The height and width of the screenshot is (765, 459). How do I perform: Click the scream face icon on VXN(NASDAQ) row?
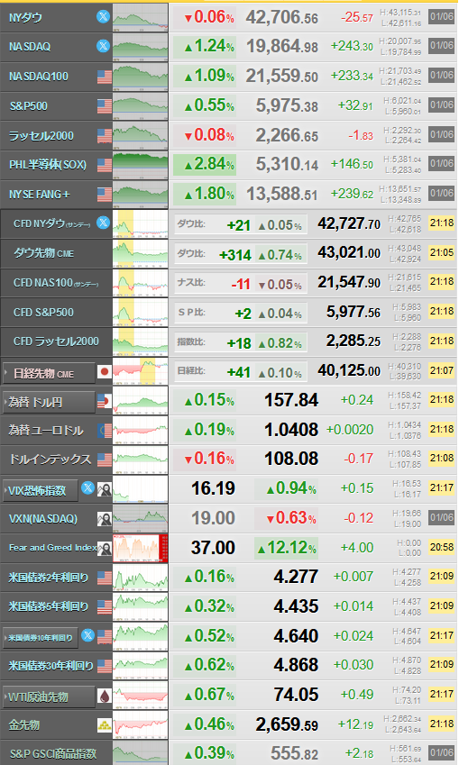(x=104, y=519)
